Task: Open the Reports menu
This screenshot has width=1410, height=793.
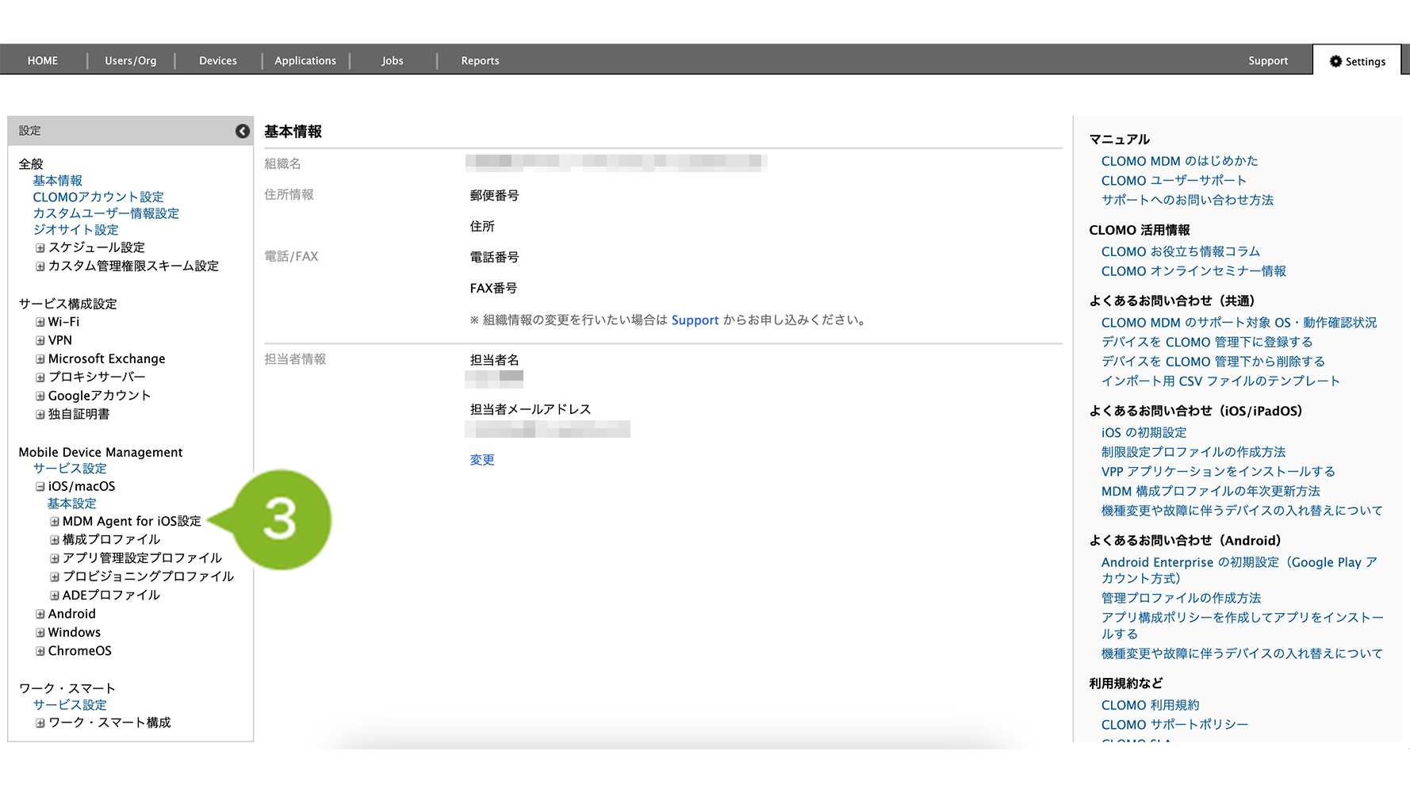Action: [x=480, y=61]
